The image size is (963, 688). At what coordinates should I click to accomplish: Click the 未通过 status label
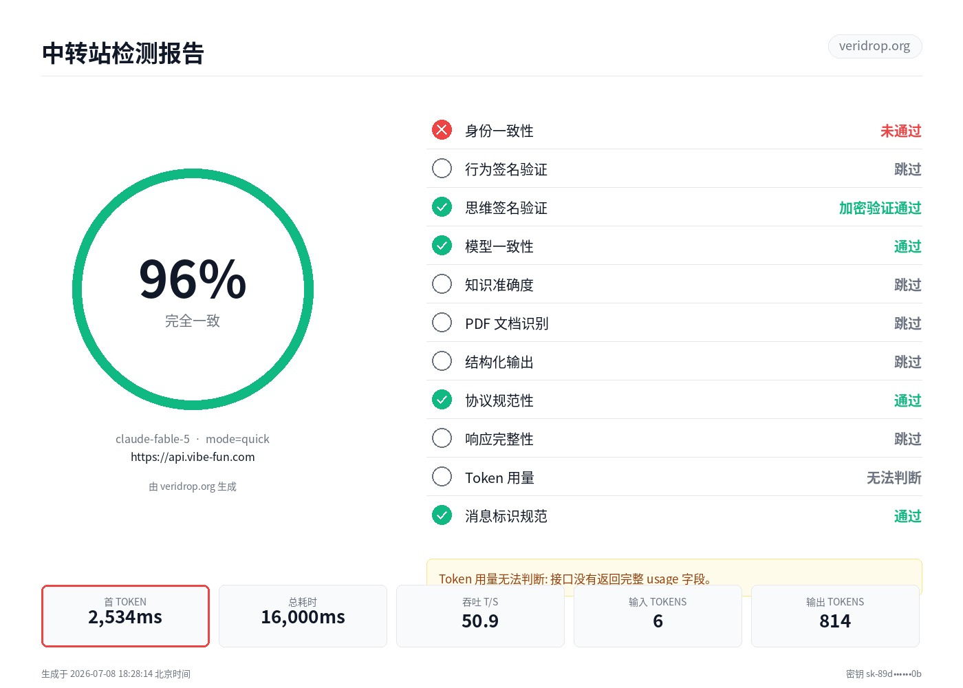[x=901, y=131]
